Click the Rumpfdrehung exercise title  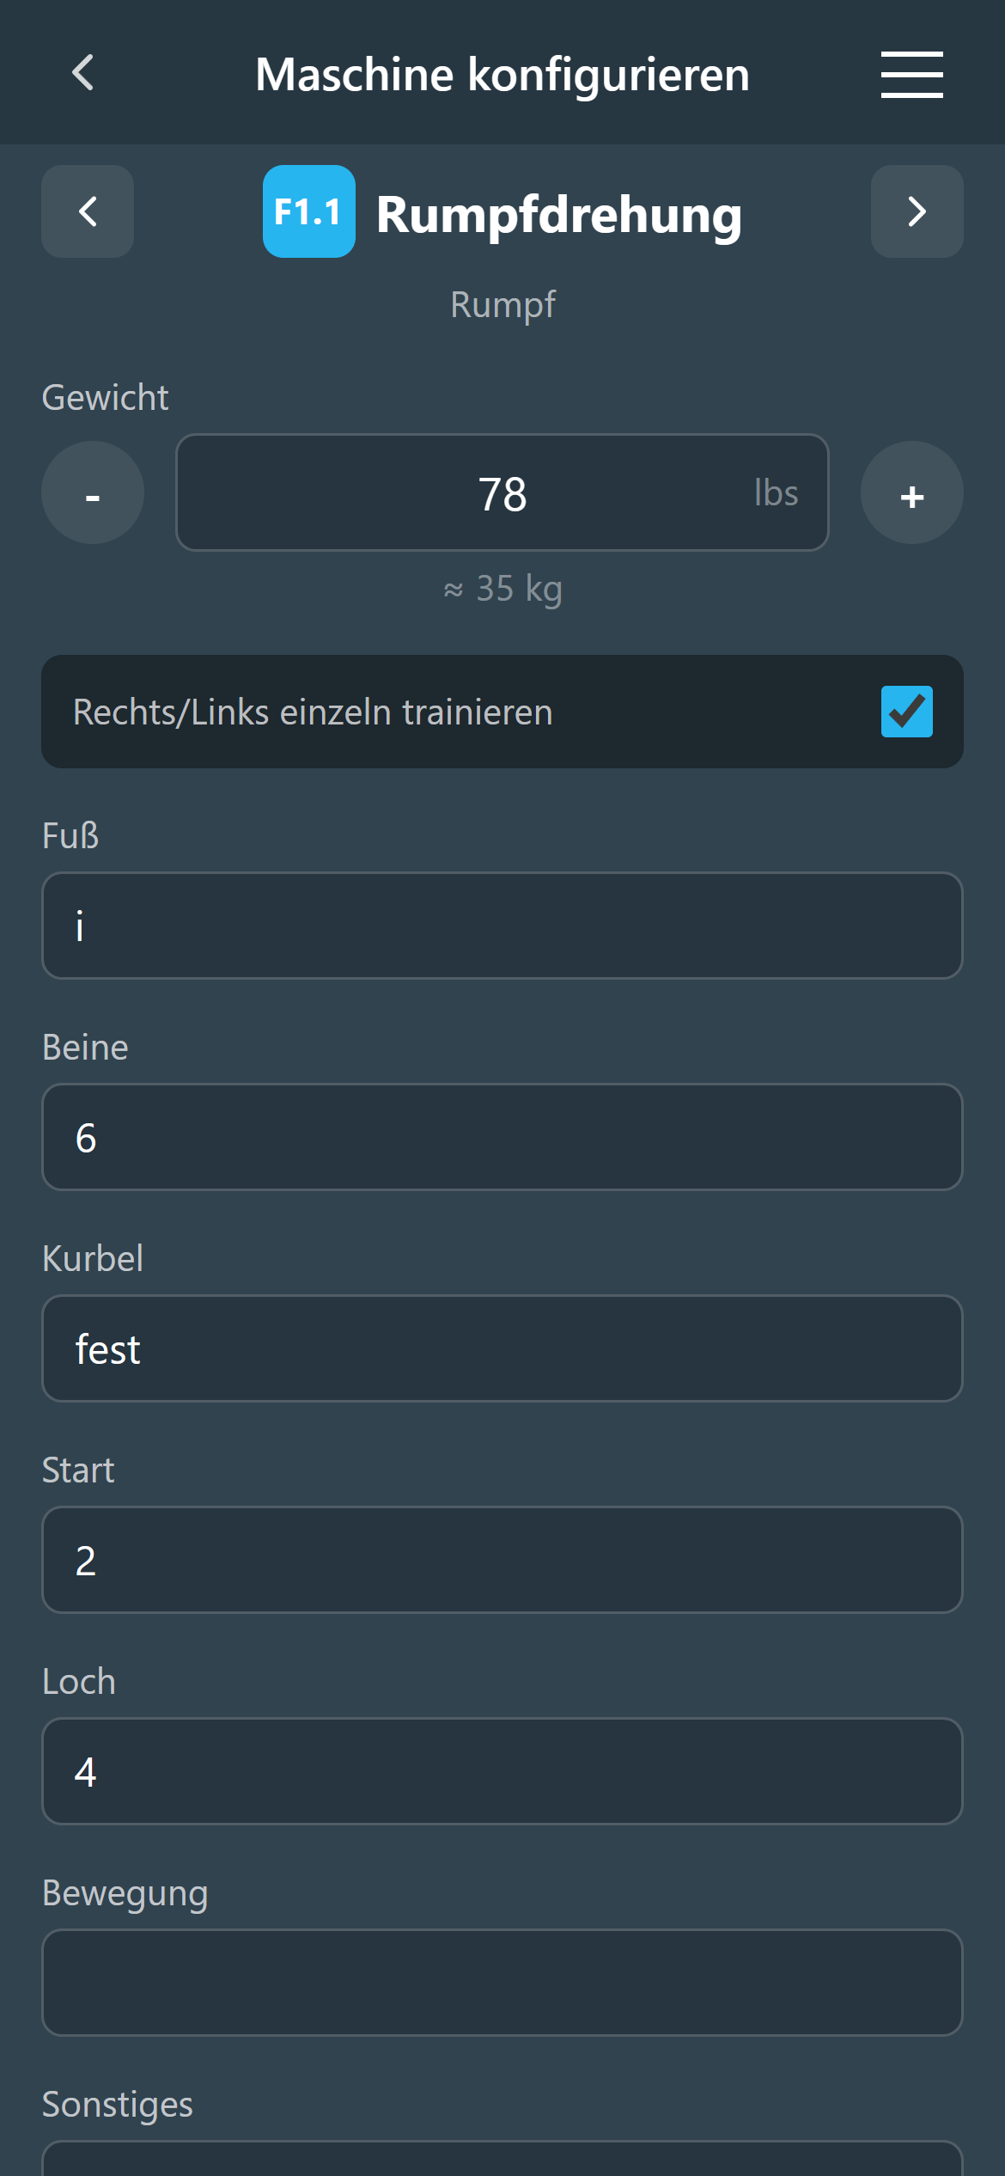pyautogui.click(x=558, y=215)
